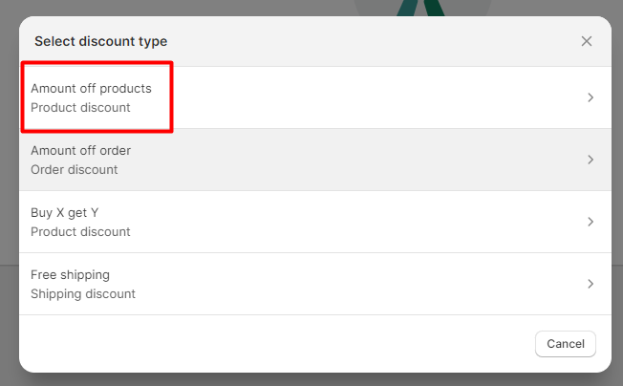Select the Free shipping title

pyautogui.click(x=70, y=275)
